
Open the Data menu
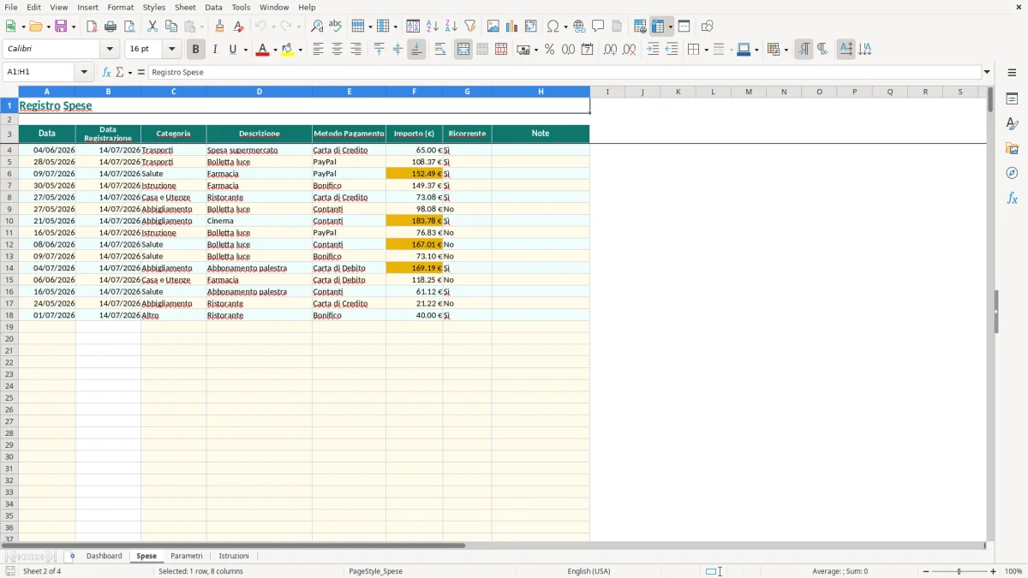(x=213, y=7)
